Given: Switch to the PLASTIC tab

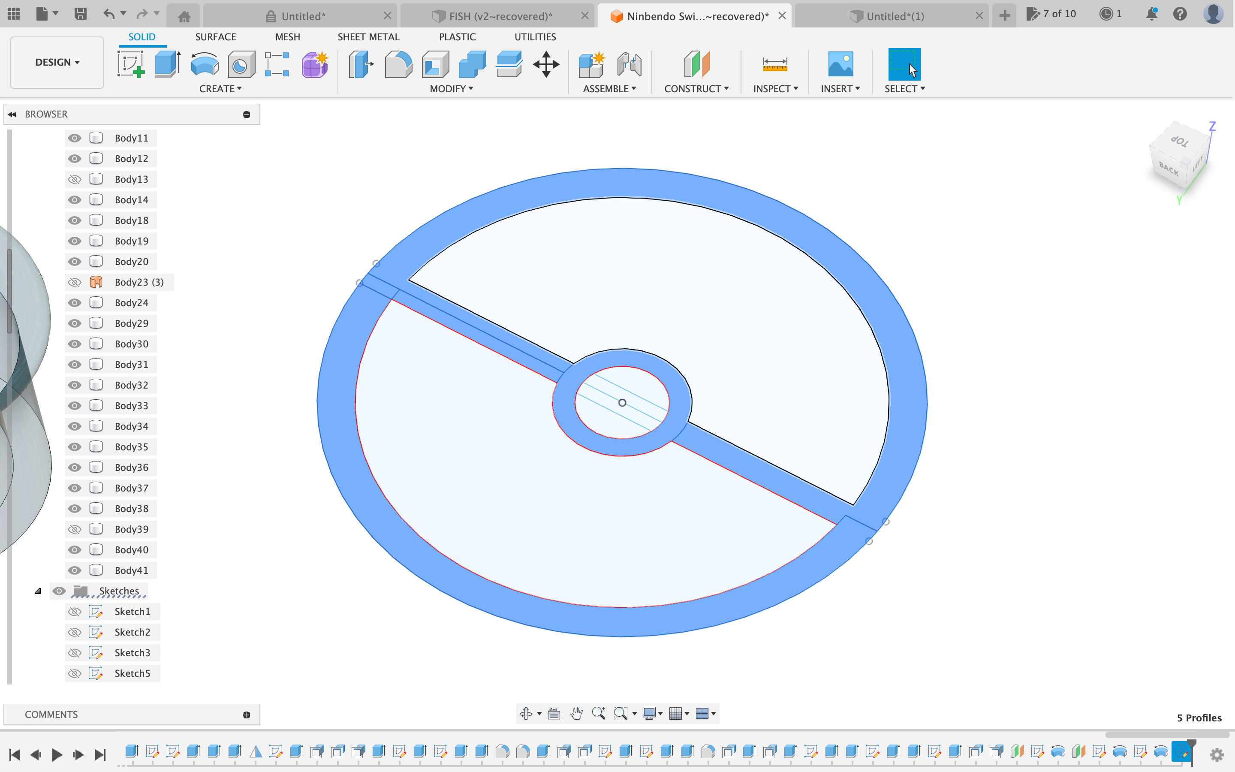Looking at the screenshot, I should [x=457, y=37].
